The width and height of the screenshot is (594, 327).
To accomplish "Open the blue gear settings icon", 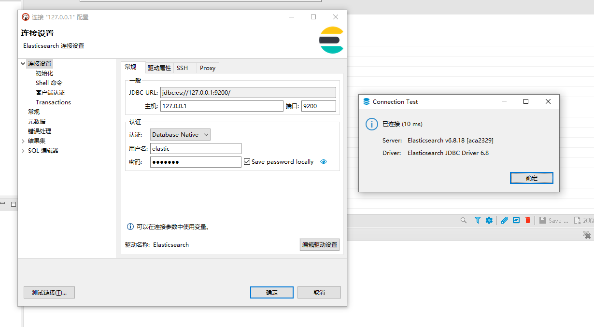I will [489, 220].
